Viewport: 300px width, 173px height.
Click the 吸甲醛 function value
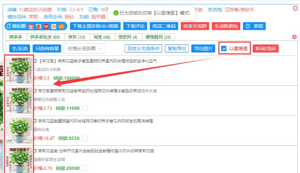pyautogui.click(x=99, y=17)
